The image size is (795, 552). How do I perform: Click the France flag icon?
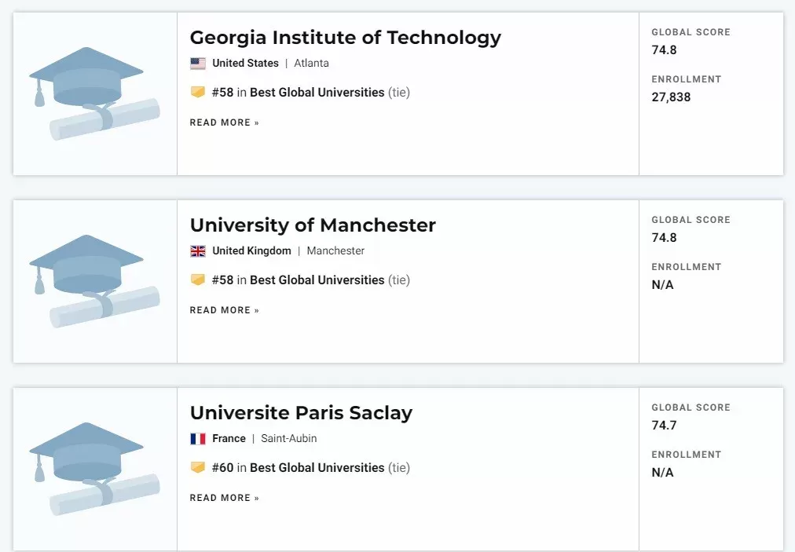tap(198, 438)
